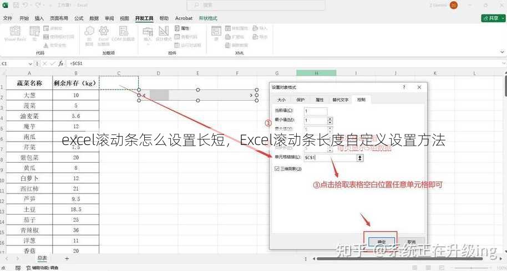The width and height of the screenshot is (507, 271).
Task: Switch to the Acrobat tab
Action: (184, 18)
